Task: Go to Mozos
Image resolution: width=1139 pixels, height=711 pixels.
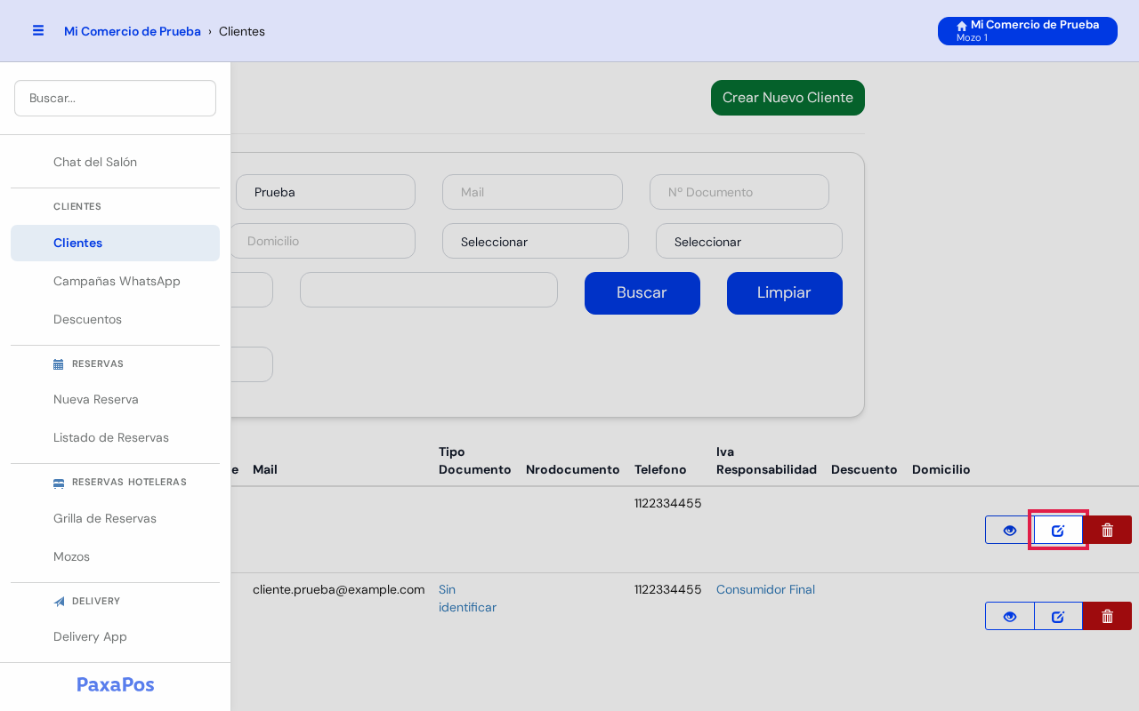Action: click(115, 556)
